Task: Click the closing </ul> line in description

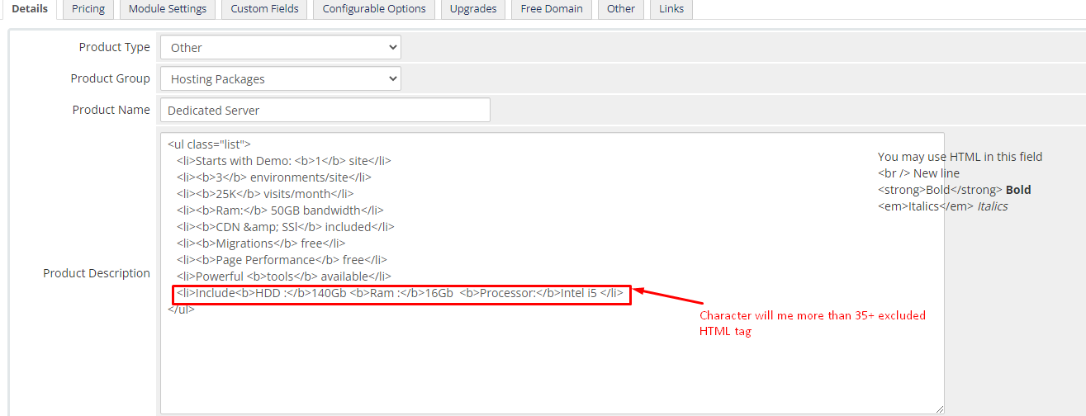Action: (182, 310)
